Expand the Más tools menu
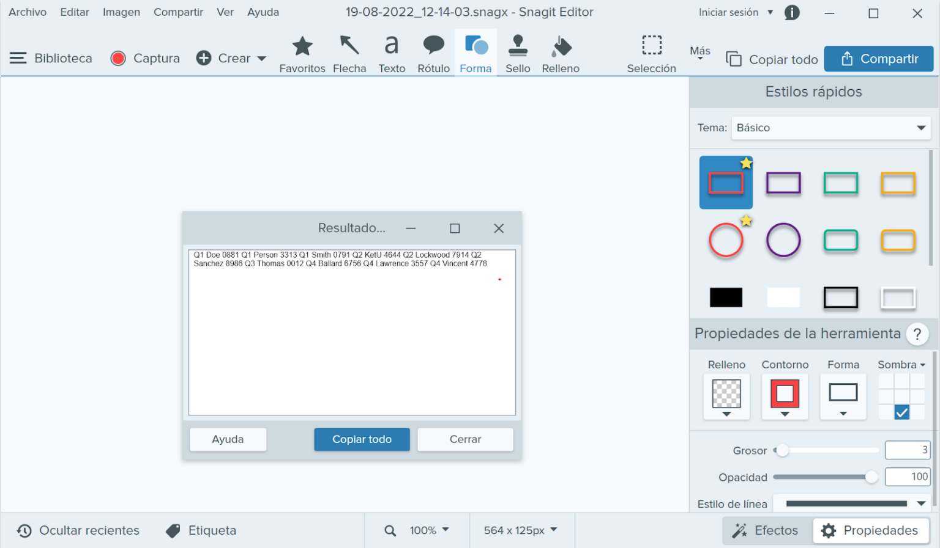Viewport: 940px width, 548px height. click(x=700, y=53)
